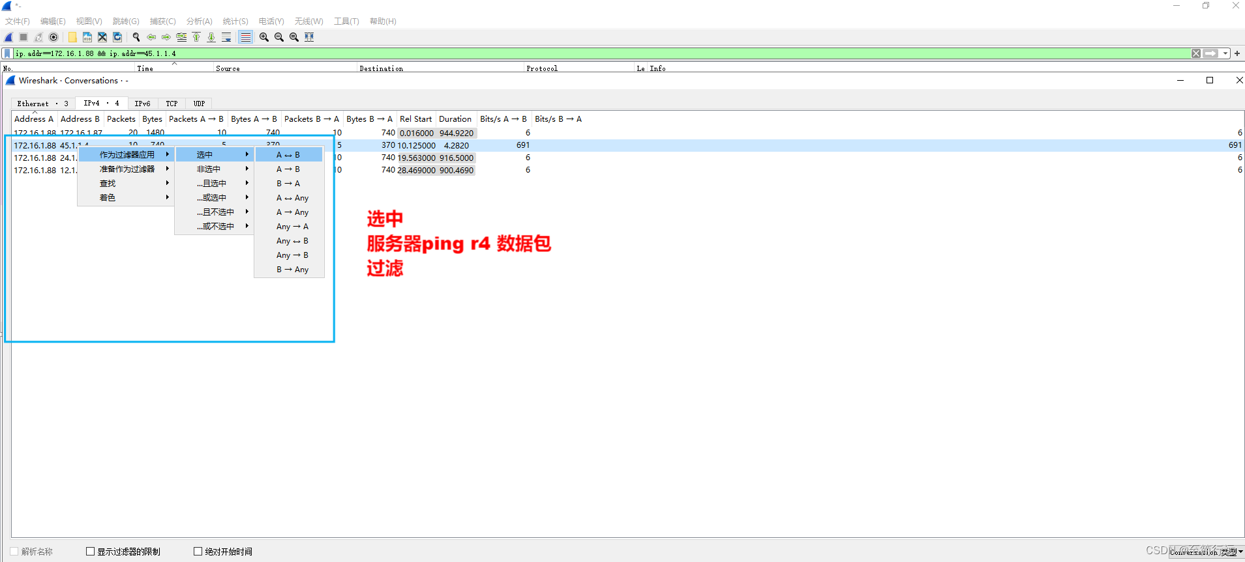Switch to the IPv4 tab
The image size is (1245, 562).
tap(101, 103)
